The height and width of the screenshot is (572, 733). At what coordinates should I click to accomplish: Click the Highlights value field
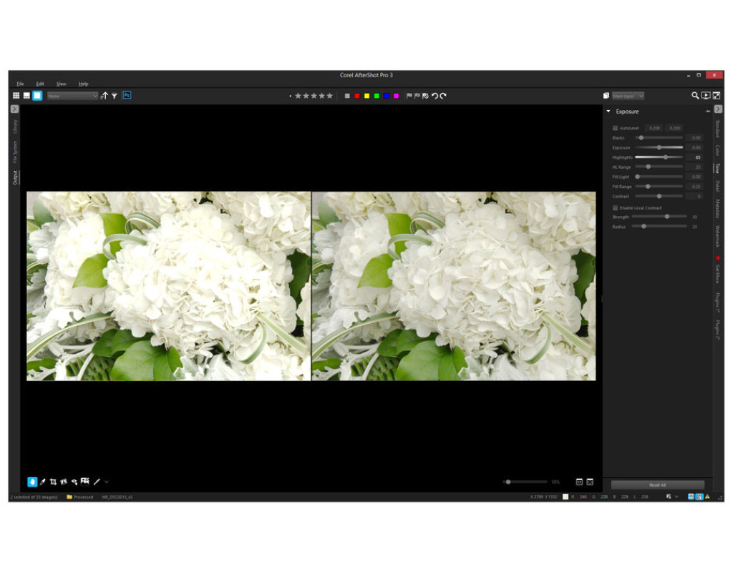point(694,157)
